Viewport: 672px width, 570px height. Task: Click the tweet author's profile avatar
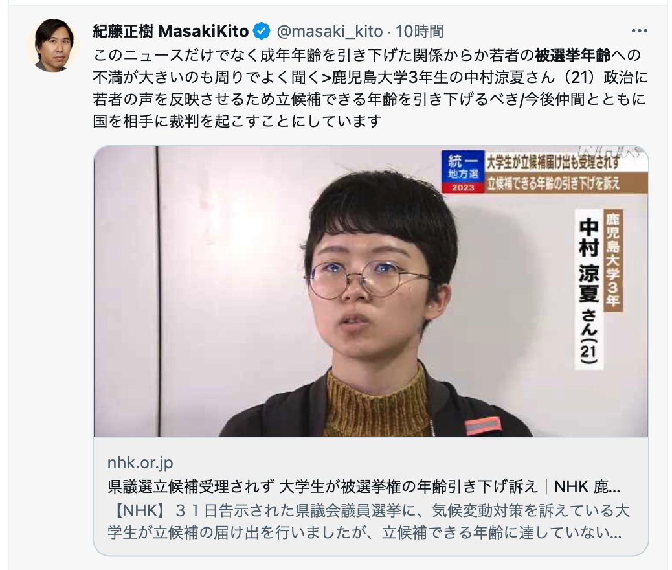click(x=53, y=45)
